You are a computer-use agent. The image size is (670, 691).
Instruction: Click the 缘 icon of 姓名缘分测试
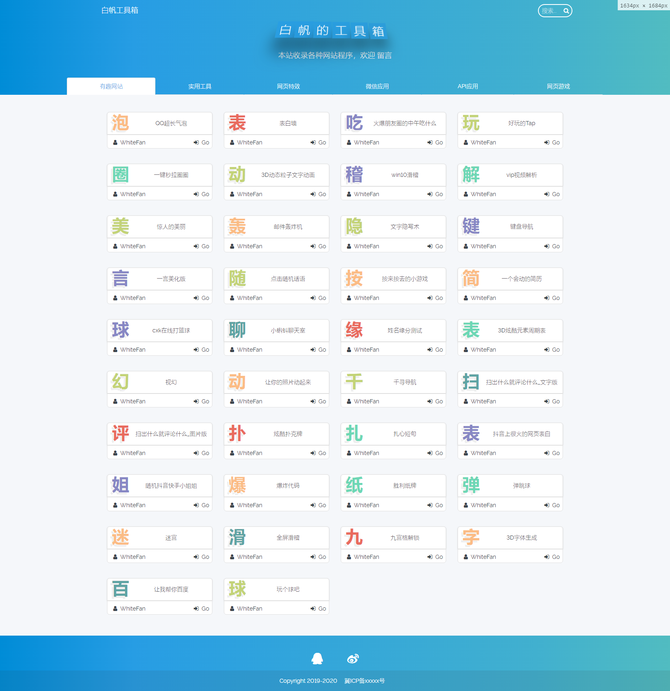[354, 330]
